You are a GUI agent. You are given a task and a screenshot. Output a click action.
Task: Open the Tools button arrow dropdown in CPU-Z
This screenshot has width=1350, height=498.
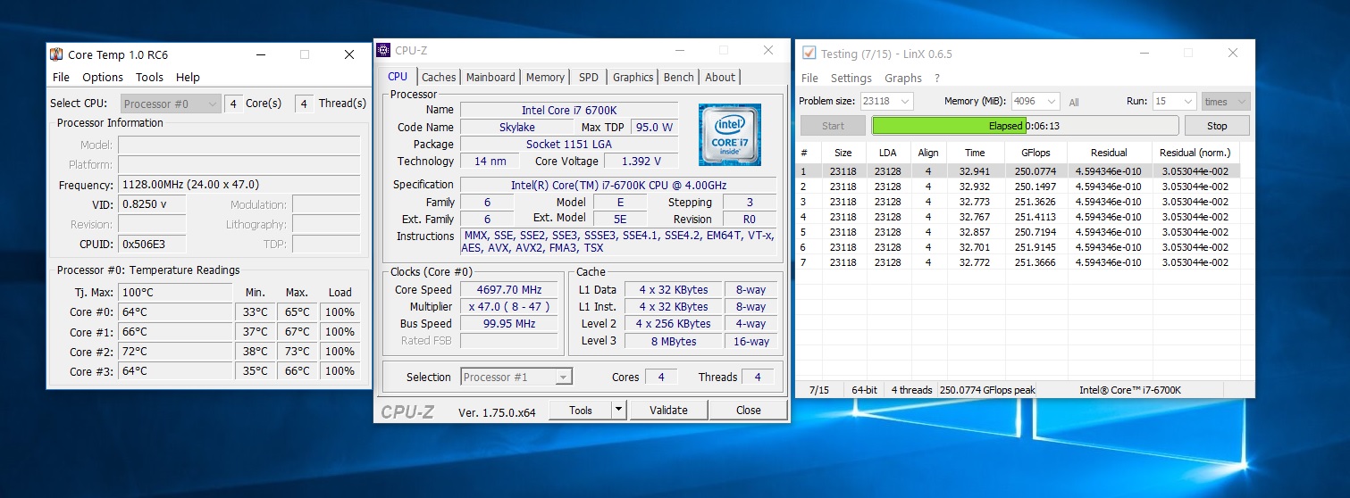[x=618, y=410]
